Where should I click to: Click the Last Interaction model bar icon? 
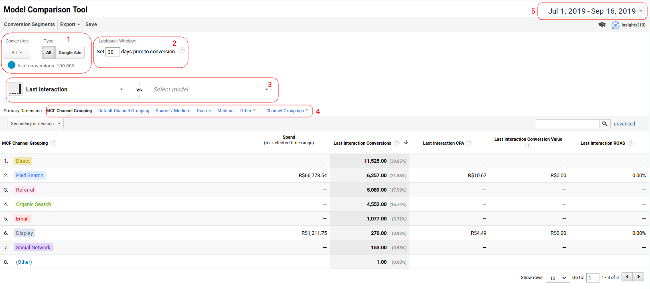(x=15, y=89)
